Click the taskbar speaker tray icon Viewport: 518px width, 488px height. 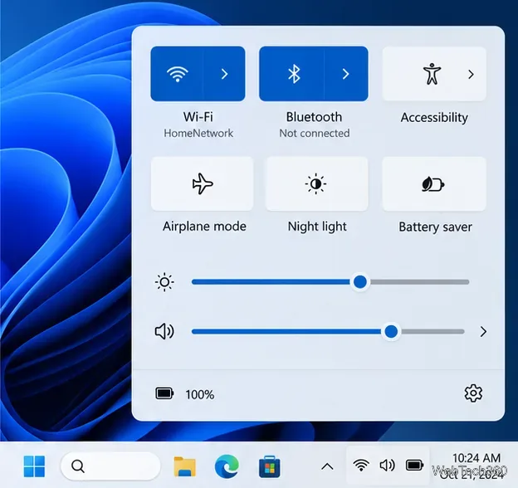pyautogui.click(x=387, y=466)
